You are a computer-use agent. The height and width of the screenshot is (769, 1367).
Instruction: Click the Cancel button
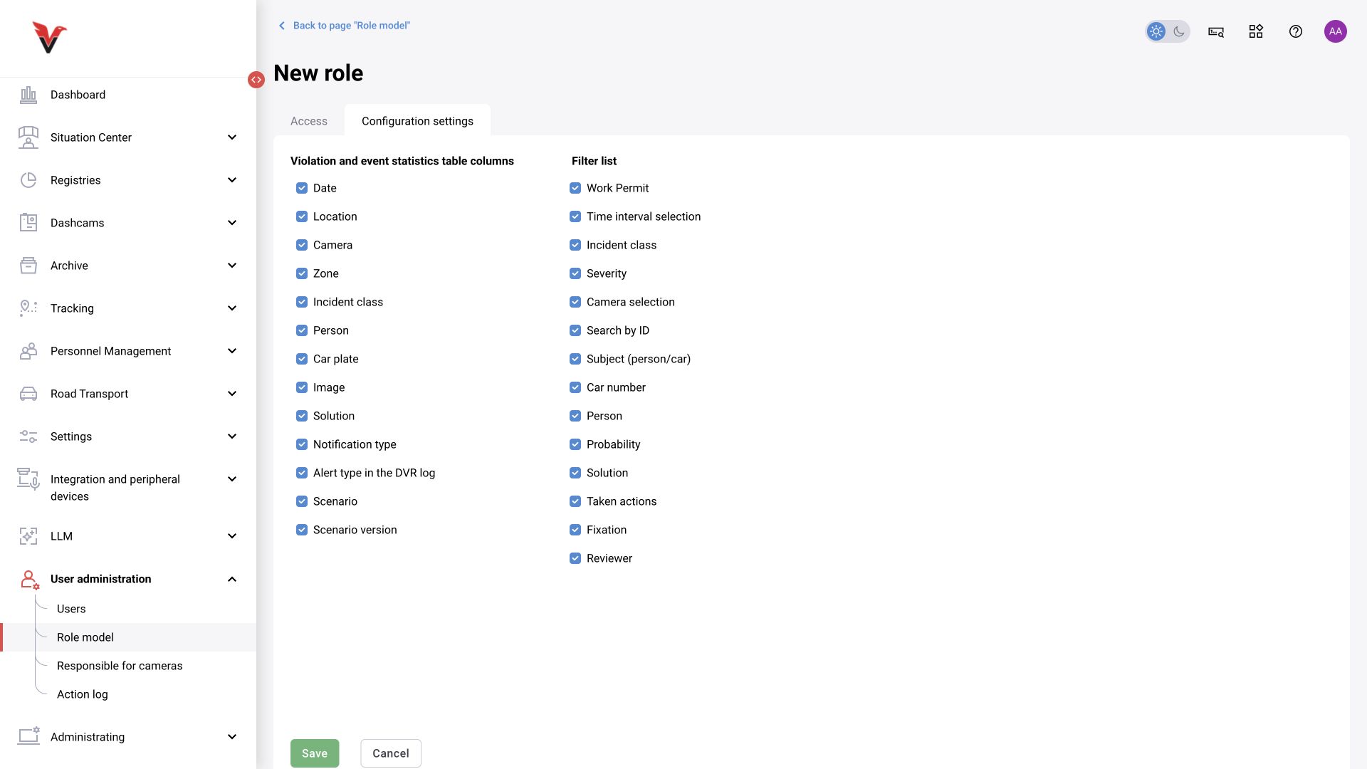click(391, 753)
